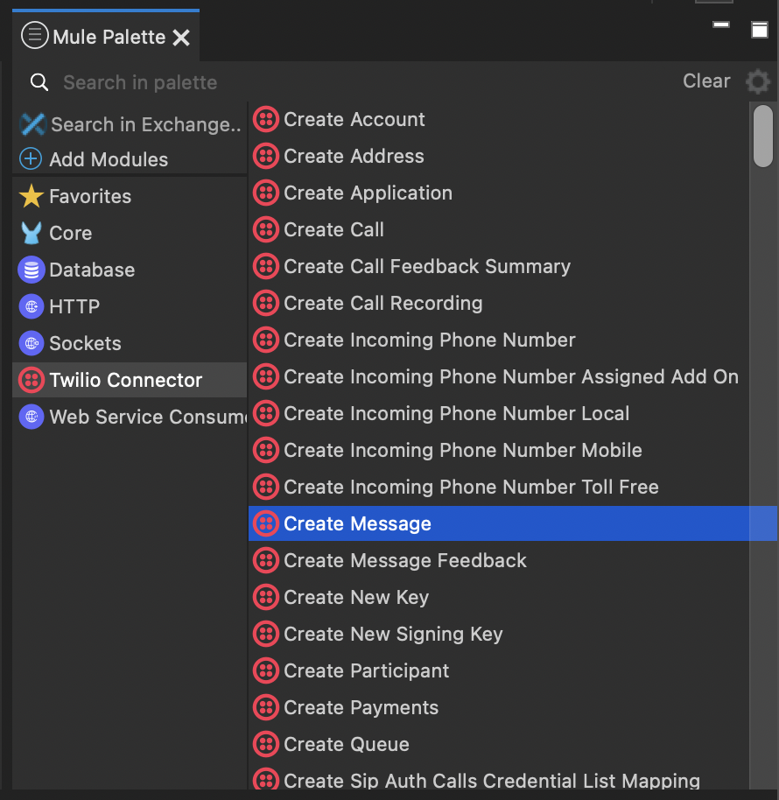Open the Web Service Consumer category

(x=148, y=417)
